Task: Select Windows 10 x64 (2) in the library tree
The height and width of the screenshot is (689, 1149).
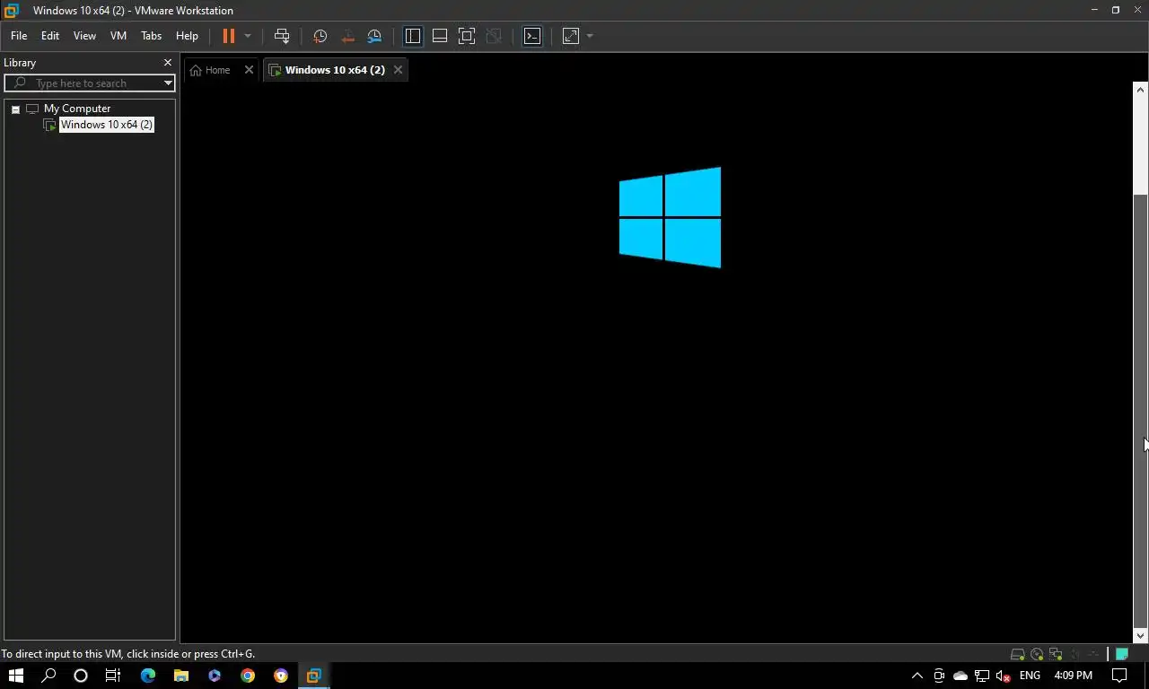Action: click(x=106, y=125)
